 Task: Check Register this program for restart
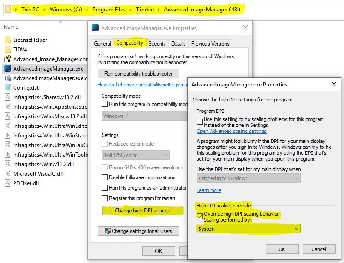(104, 198)
